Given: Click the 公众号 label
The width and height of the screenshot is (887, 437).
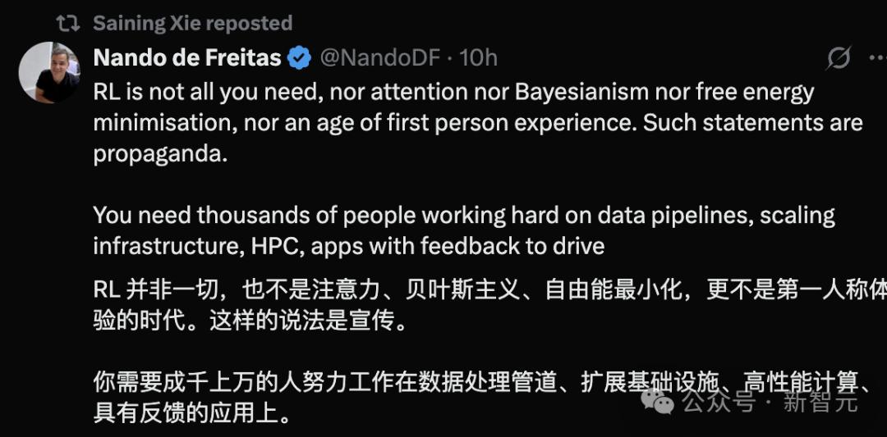Looking at the screenshot, I should [719, 402].
